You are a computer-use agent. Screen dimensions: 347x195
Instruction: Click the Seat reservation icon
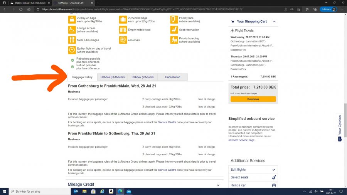click(174, 30)
